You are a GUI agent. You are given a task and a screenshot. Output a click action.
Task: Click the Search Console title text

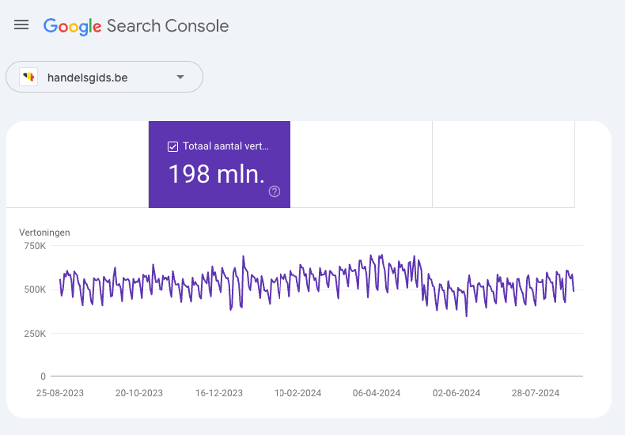coord(168,26)
